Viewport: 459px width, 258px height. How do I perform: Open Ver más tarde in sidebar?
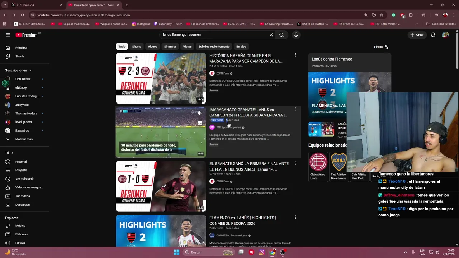tap(24, 179)
